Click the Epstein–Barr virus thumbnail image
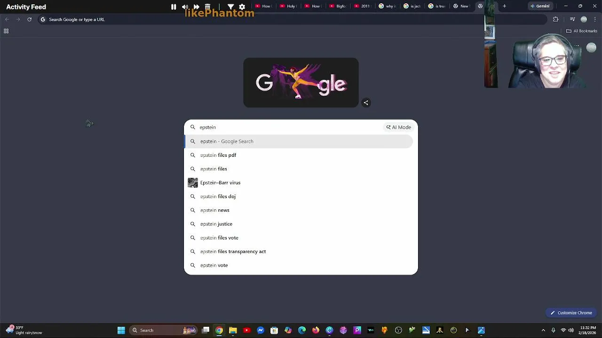The width and height of the screenshot is (602, 338). [193, 183]
